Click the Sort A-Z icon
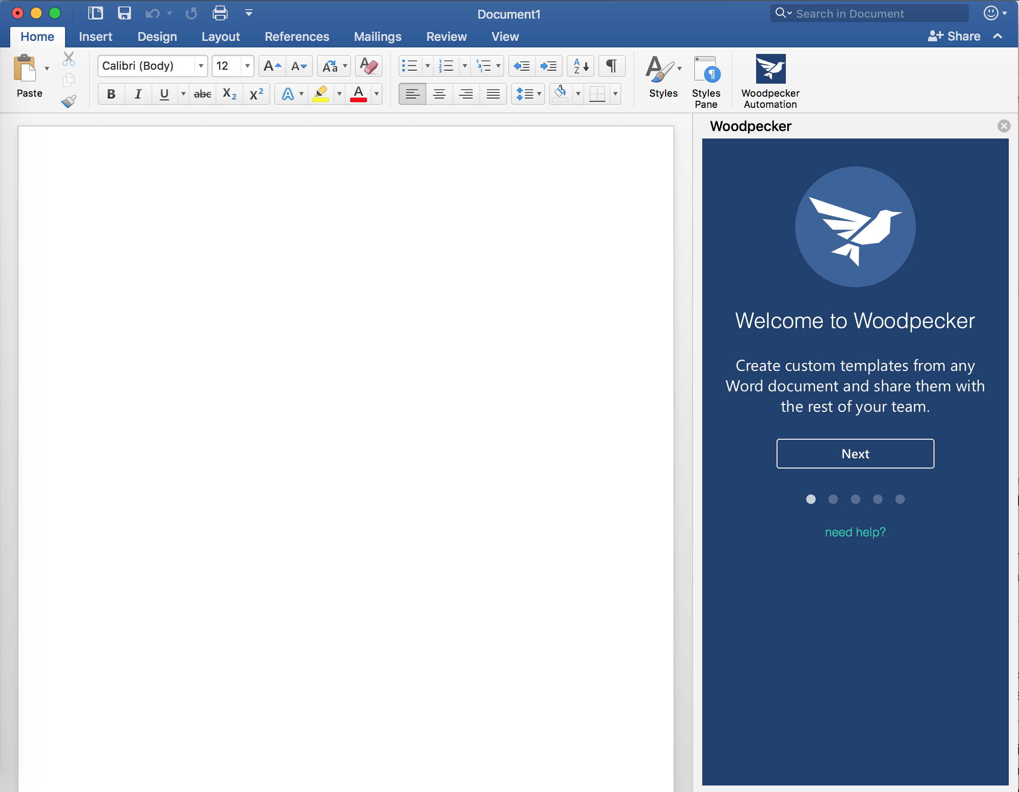 [581, 66]
